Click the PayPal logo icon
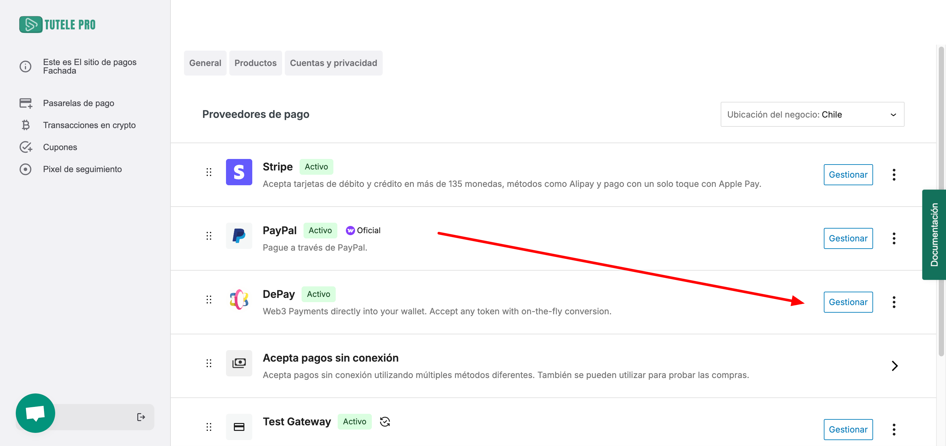The image size is (946, 446). tap(239, 236)
